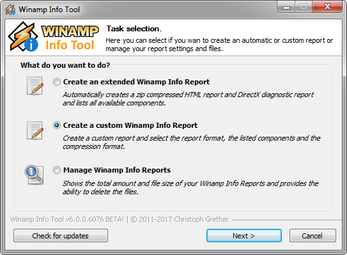This screenshot has height=255, width=347.
Task: Click the Winamp Info Tool logo banner
Action: (x=53, y=37)
